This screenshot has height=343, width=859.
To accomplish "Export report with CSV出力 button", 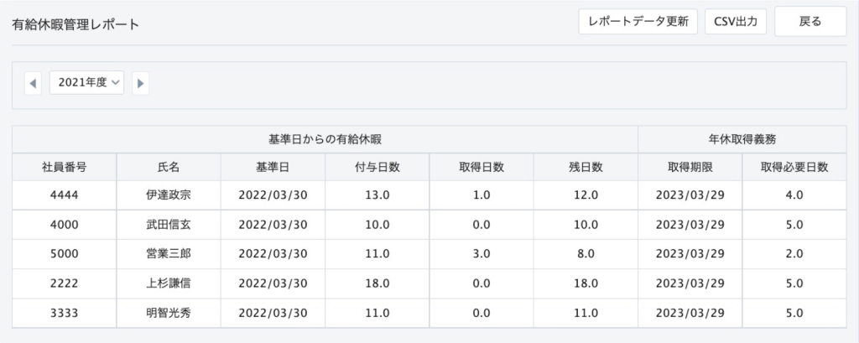I will (x=735, y=22).
